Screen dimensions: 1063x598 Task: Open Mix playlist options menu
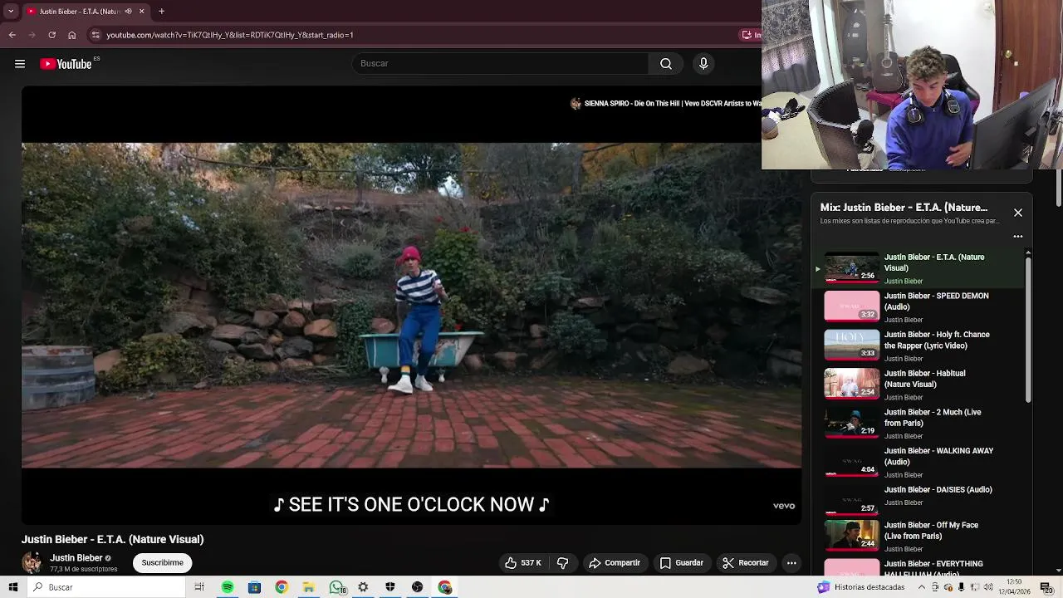coord(1018,237)
